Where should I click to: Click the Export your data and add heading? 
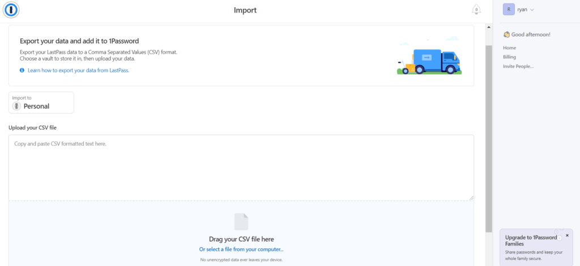pyautogui.click(x=79, y=41)
